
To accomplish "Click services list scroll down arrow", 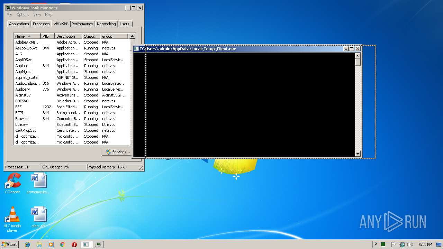I will pyautogui.click(x=131, y=142).
